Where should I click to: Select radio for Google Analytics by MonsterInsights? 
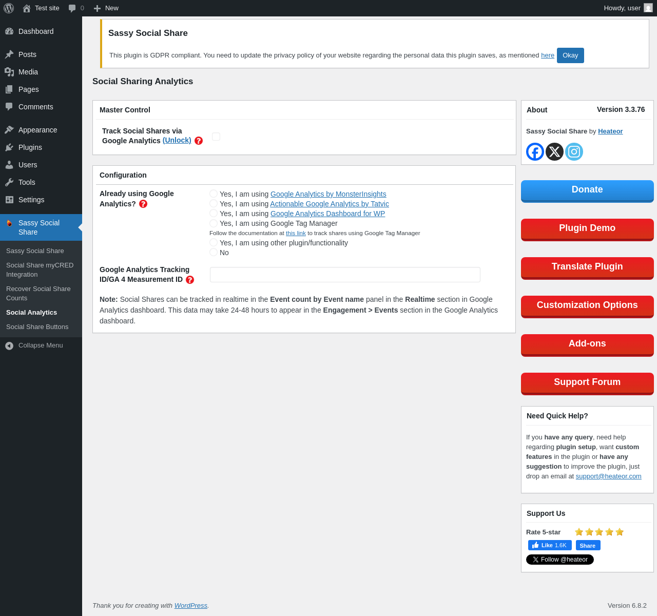[x=214, y=194]
